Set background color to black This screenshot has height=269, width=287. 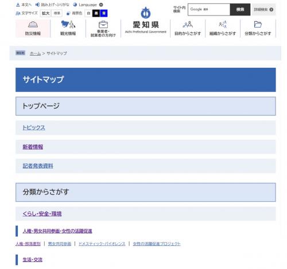click(x=96, y=13)
